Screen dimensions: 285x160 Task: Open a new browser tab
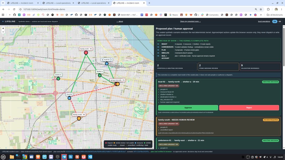[x=149, y=3]
